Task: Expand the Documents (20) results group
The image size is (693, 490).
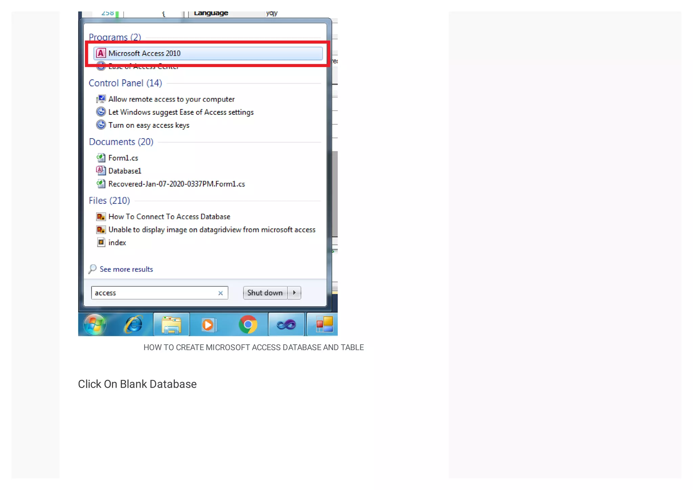Action: click(x=121, y=142)
